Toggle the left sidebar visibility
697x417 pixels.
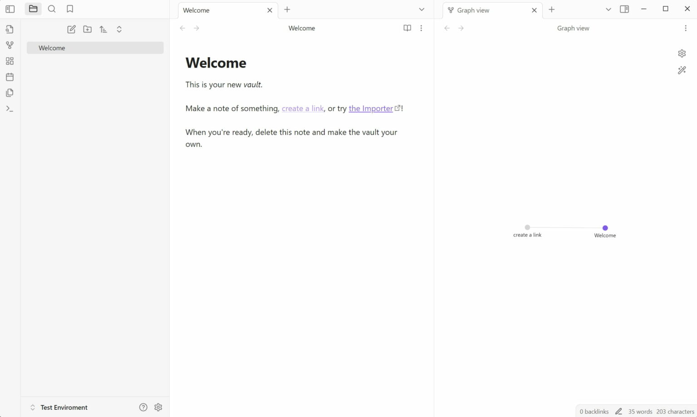click(10, 8)
